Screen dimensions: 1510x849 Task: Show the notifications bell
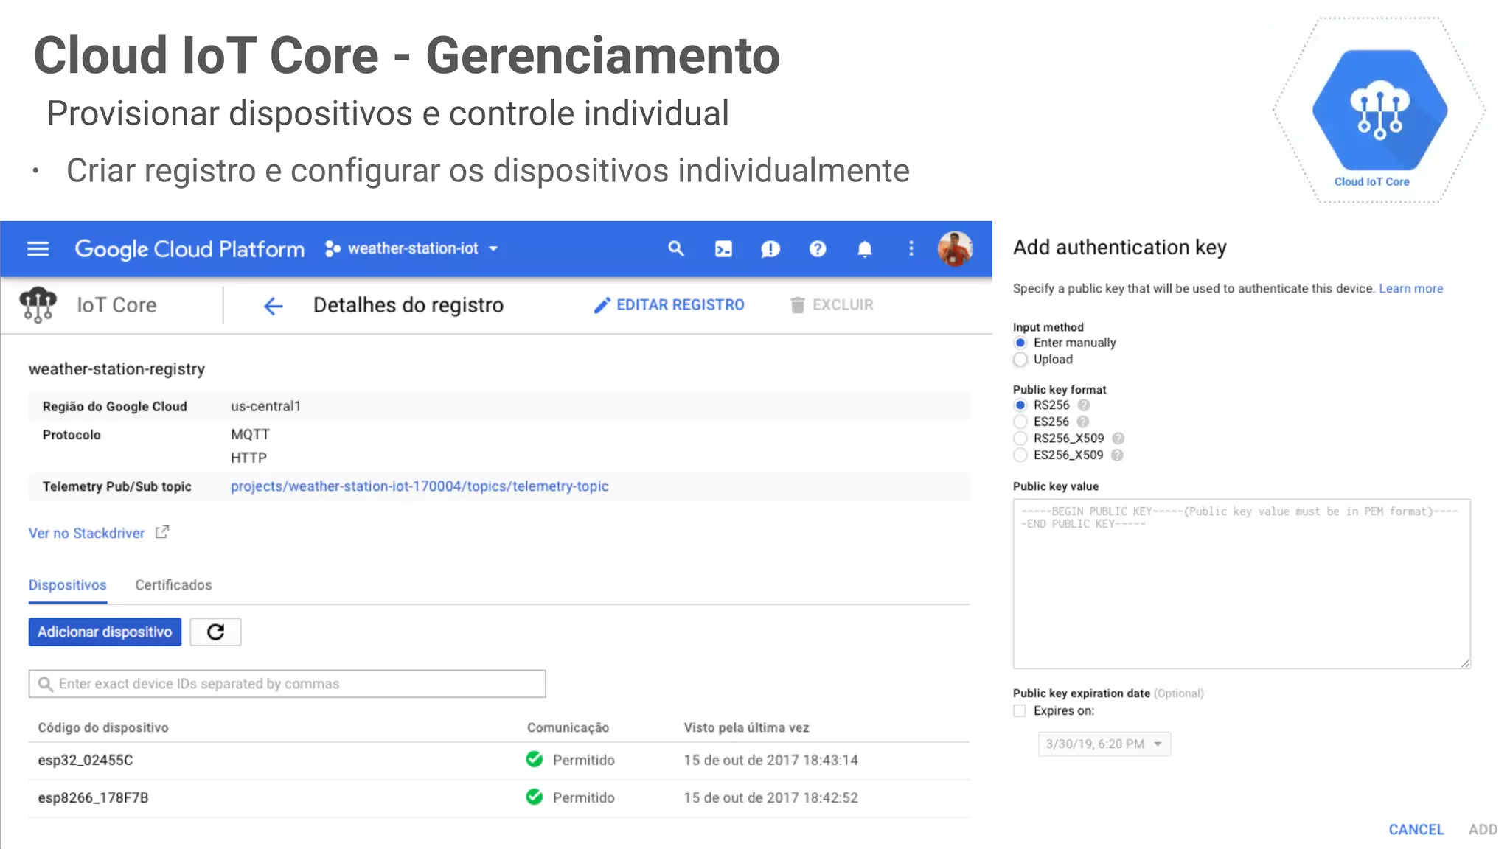[865, 249]
